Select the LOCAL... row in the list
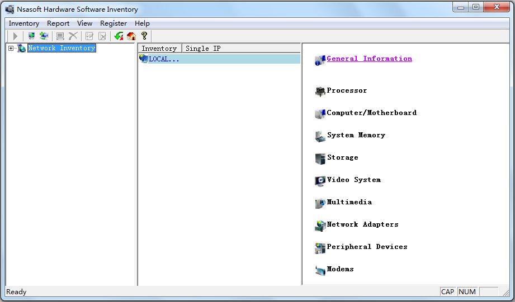 coord(219,59)
